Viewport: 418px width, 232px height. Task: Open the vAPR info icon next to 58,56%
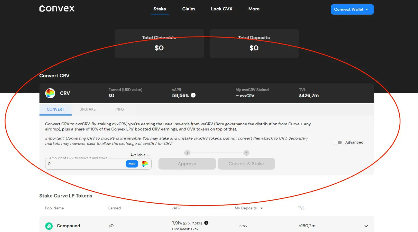pos(193,95)
